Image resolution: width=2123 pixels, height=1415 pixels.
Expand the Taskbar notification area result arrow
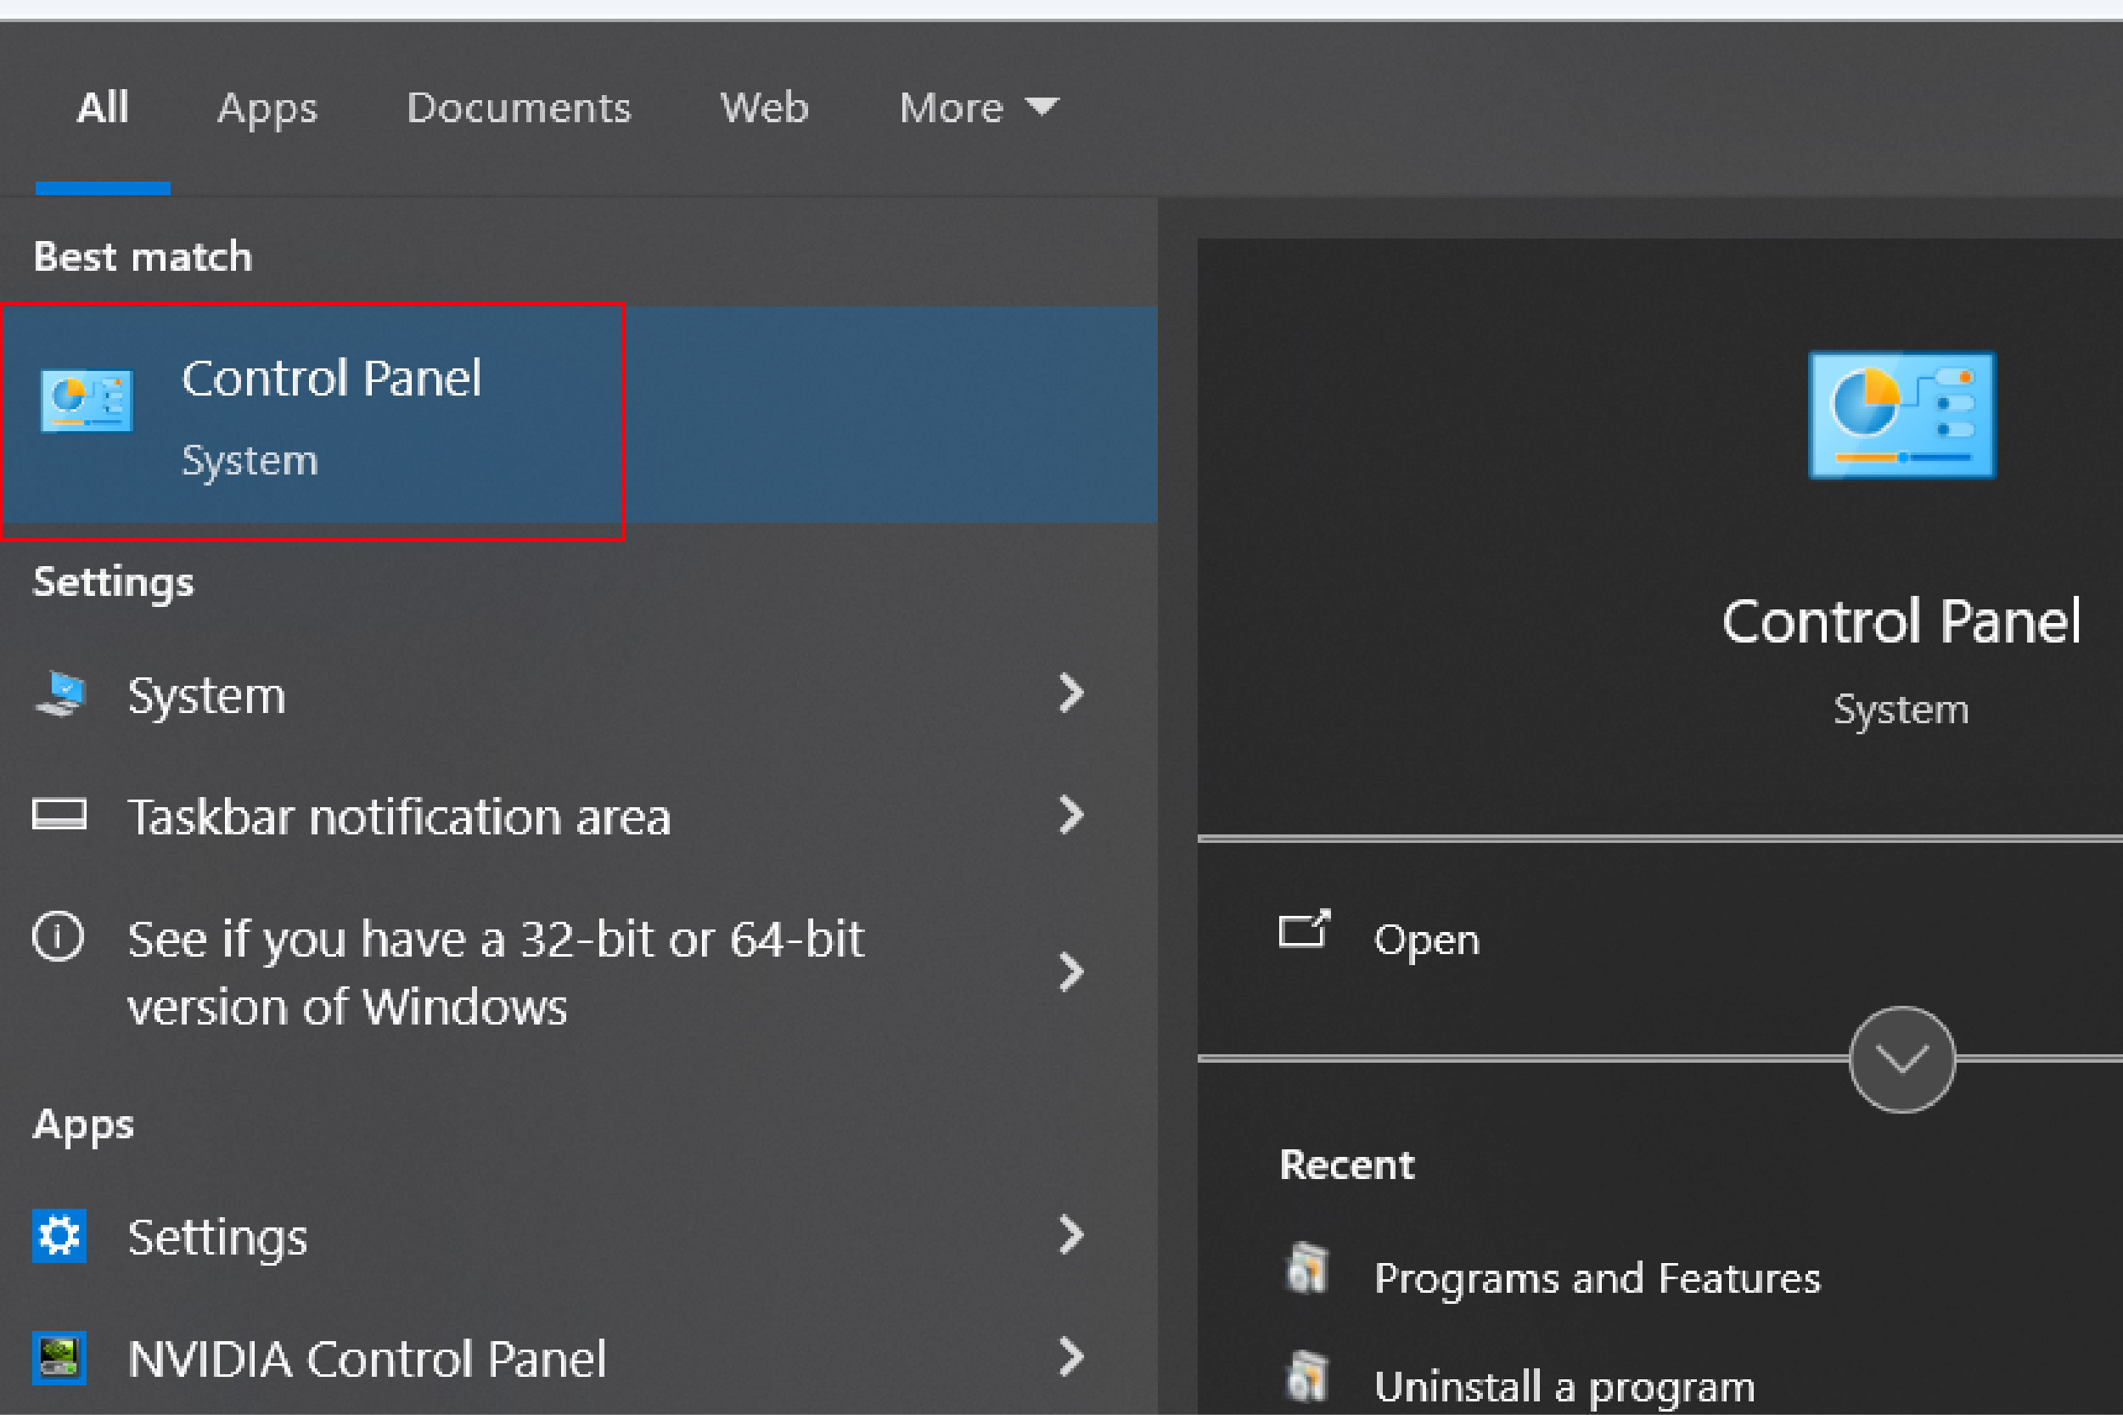(1071, 815)
